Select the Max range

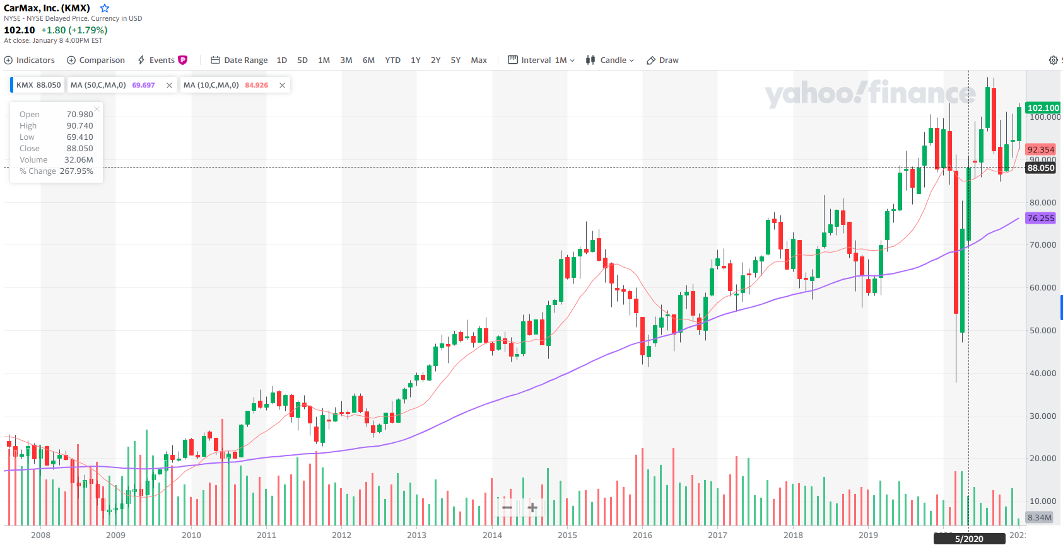click(479, 60)
